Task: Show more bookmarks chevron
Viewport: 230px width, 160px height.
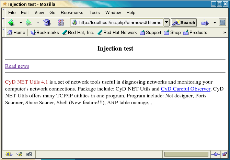Action: pyautogui.click(x=224, y=32)
